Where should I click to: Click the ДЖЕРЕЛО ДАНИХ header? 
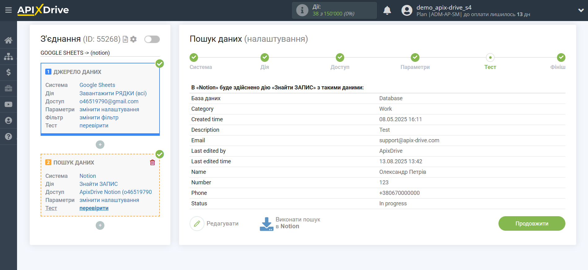pyautogui.click(x=77, y=72)
